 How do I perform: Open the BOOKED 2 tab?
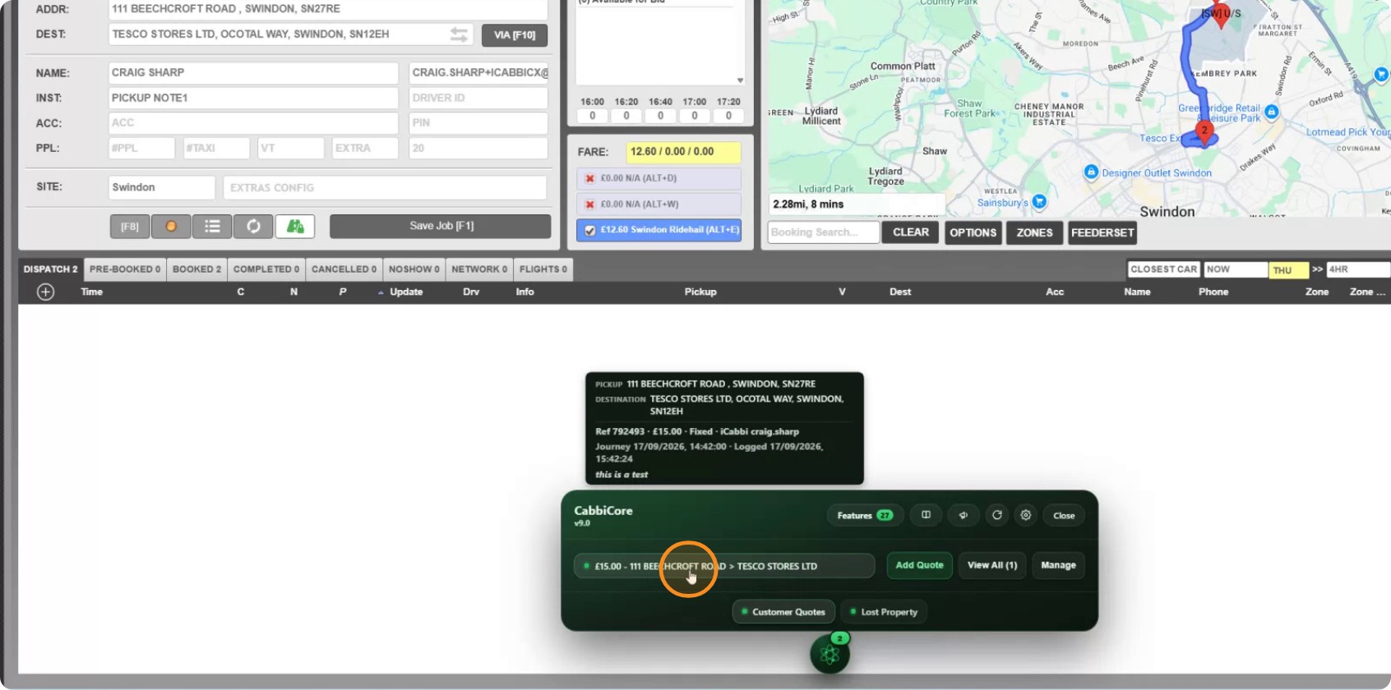(197, 269)
